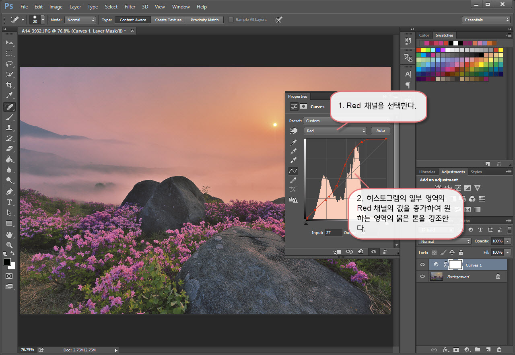Open the layer blend mode dropdown

(445, 241)
